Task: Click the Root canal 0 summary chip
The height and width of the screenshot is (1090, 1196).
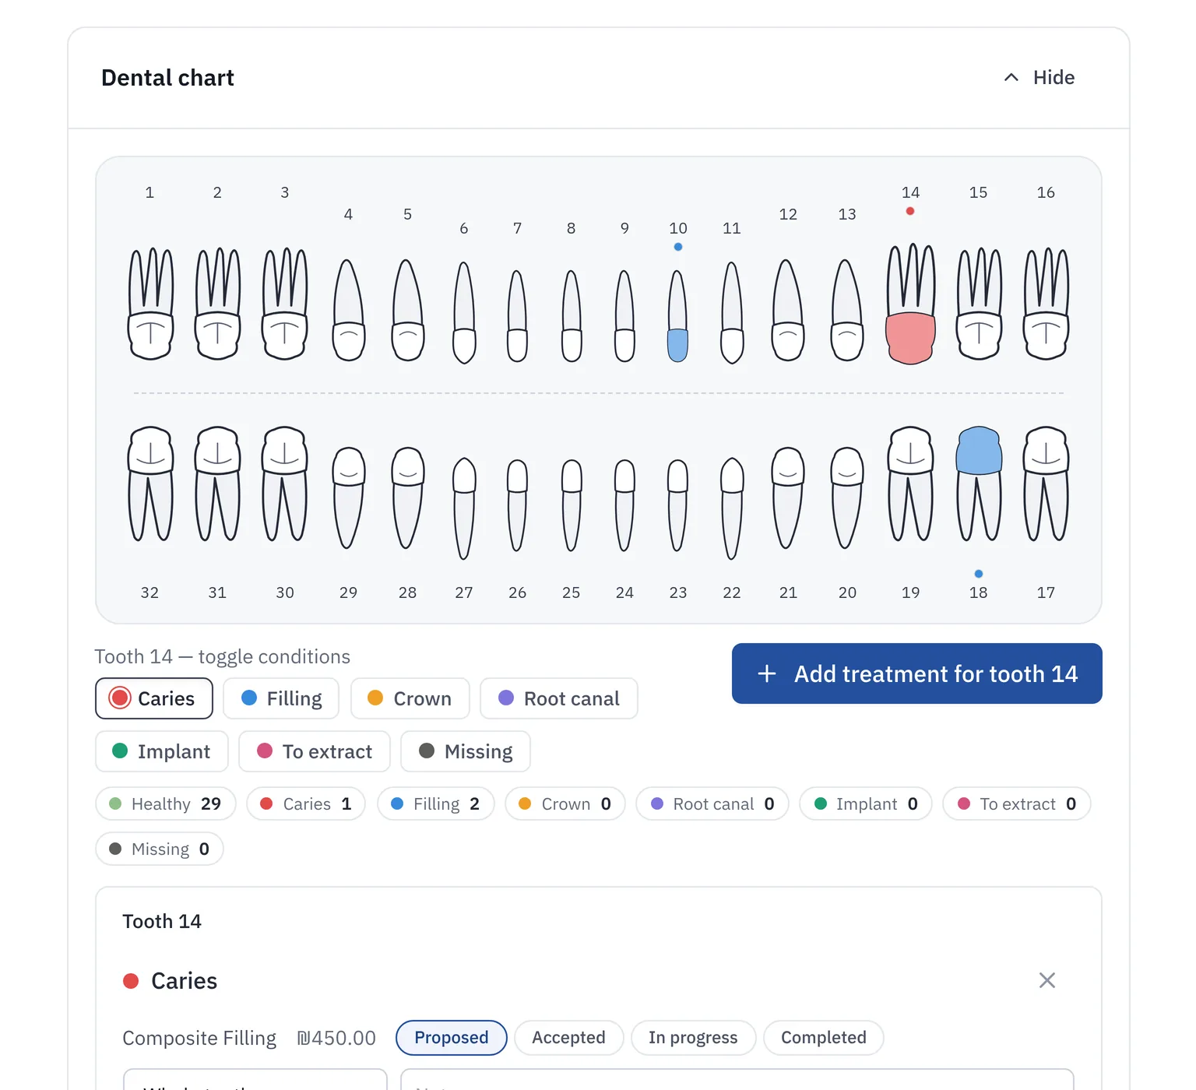Action: point(712,804)
